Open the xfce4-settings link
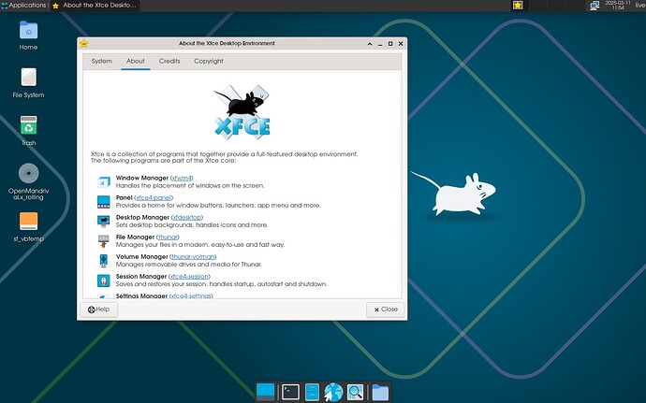Image resolution: width=646 pixels, height=403 pixels. pos(191,296)
